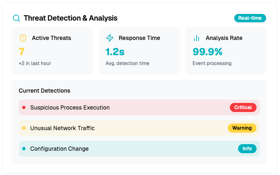The width and height of the screenshot is (280, 175).
Task: Click the Threat Detection & Analysis heading
Action: [70, 18]
